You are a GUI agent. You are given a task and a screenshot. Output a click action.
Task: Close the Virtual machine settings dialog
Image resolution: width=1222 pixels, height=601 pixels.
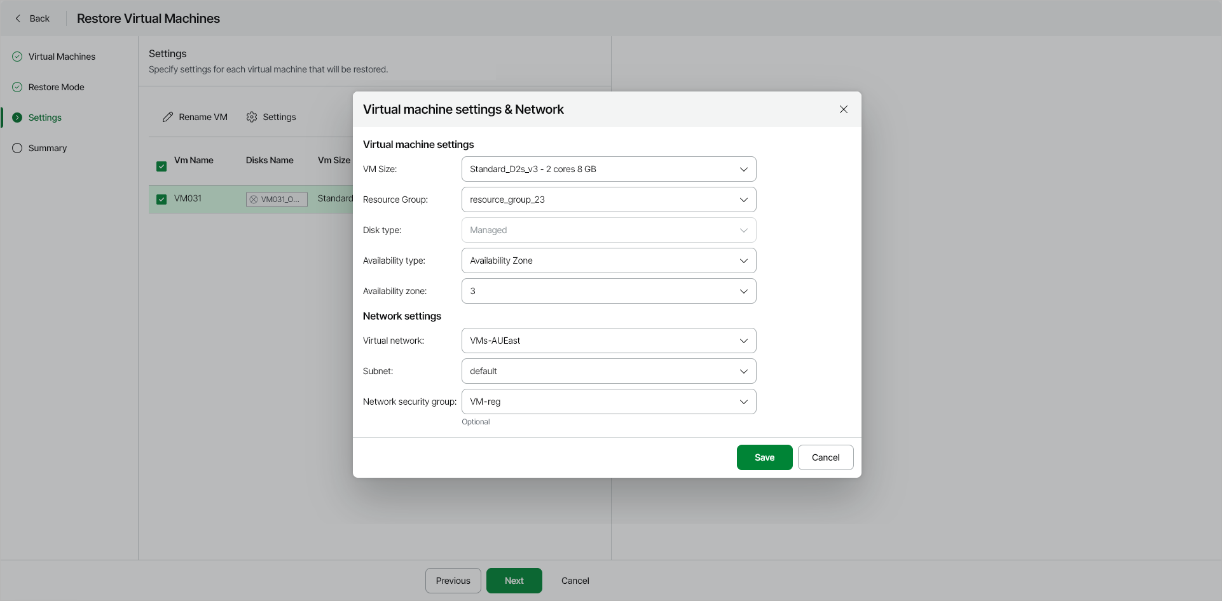pyautogui.click(x=843, y=109)
